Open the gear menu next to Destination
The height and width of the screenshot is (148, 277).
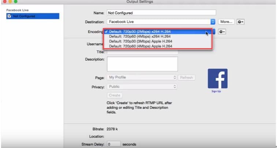(x=240, y=22)
